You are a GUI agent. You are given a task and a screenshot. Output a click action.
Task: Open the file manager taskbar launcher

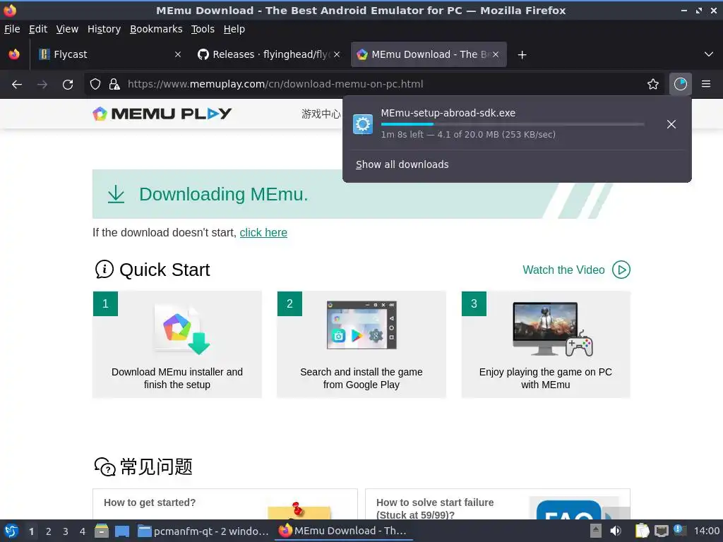[x=102, y=531]
